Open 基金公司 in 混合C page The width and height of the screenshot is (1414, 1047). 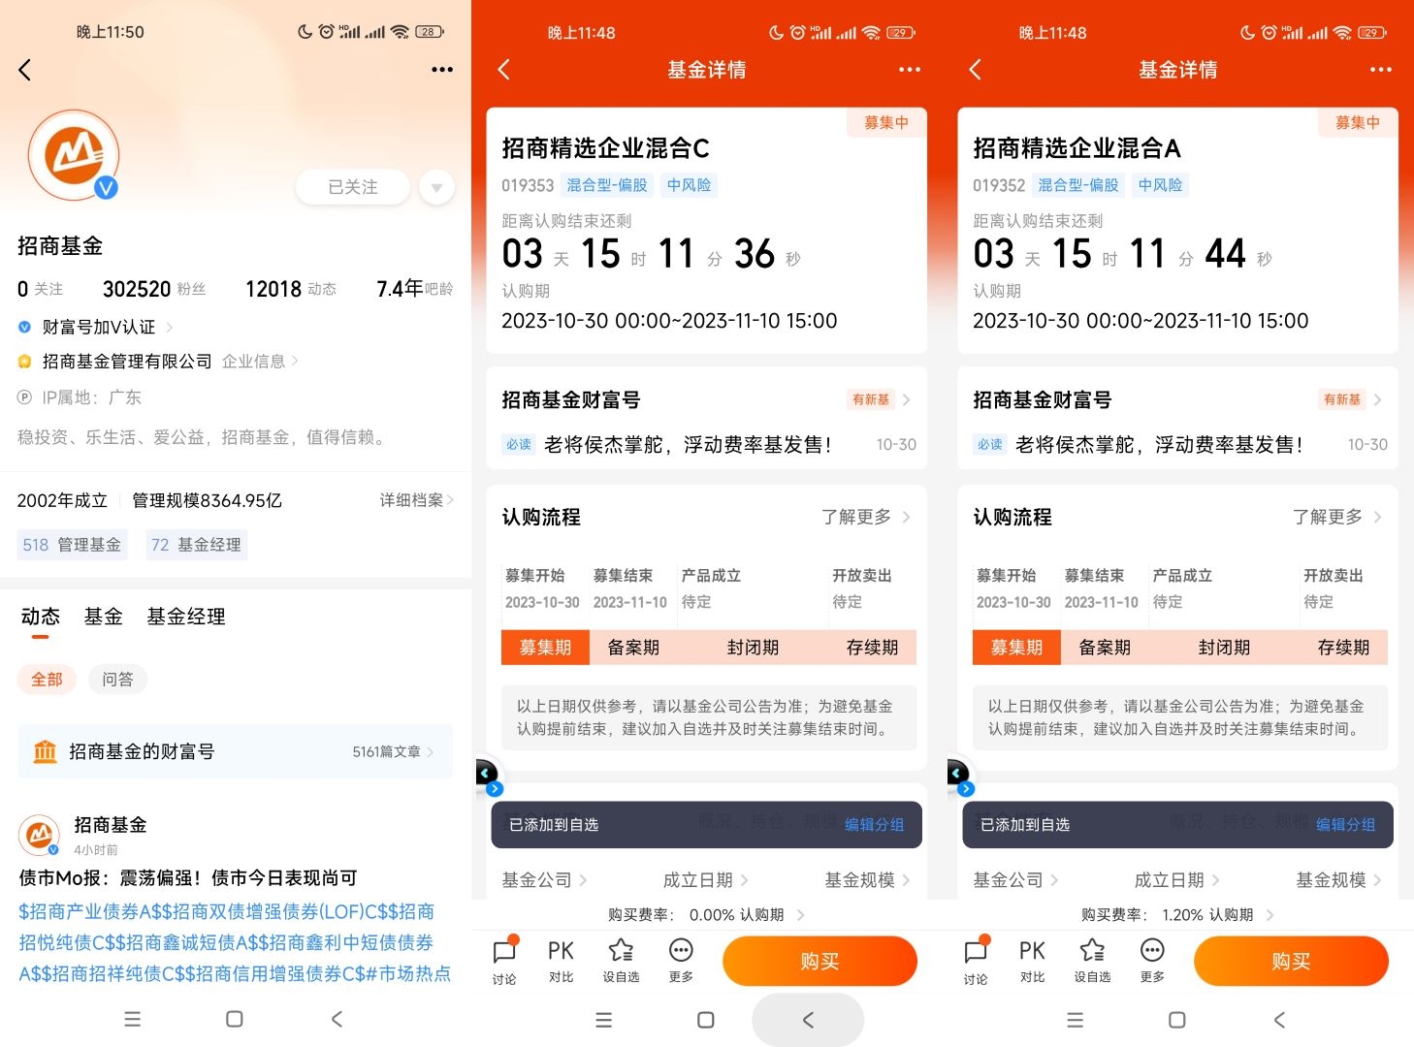click(544, 880)
